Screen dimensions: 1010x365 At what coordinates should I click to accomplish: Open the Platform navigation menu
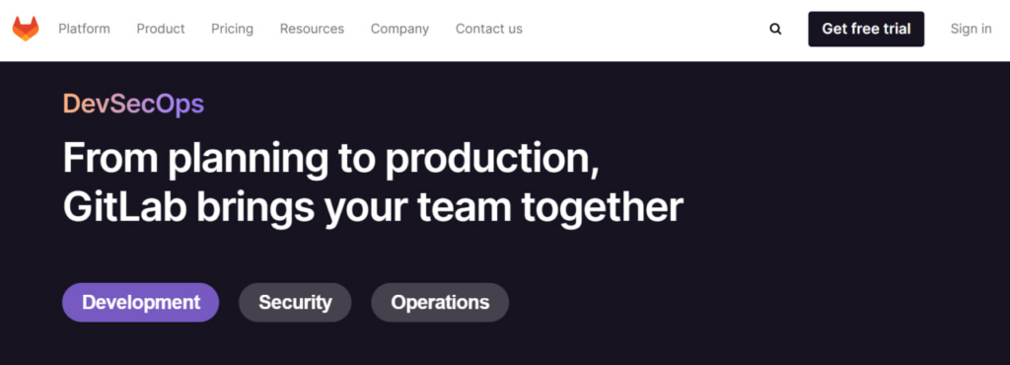pos(85,29)
